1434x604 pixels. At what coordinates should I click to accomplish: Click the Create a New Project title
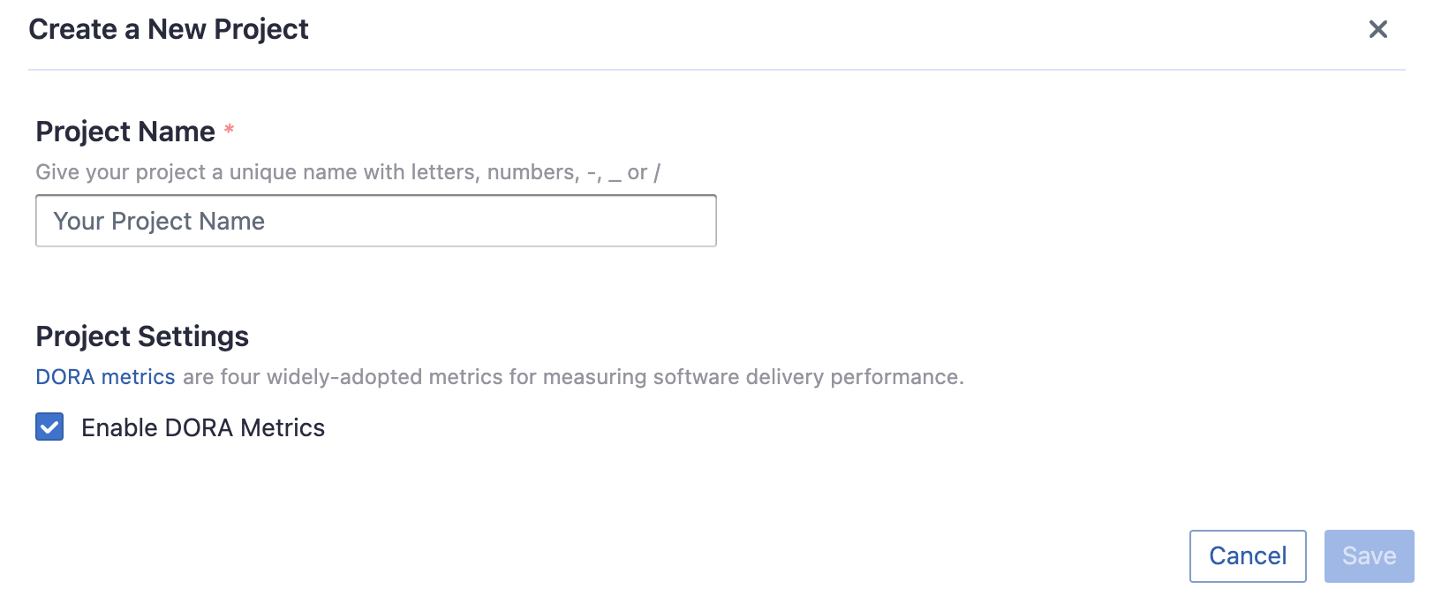[169, 29]
